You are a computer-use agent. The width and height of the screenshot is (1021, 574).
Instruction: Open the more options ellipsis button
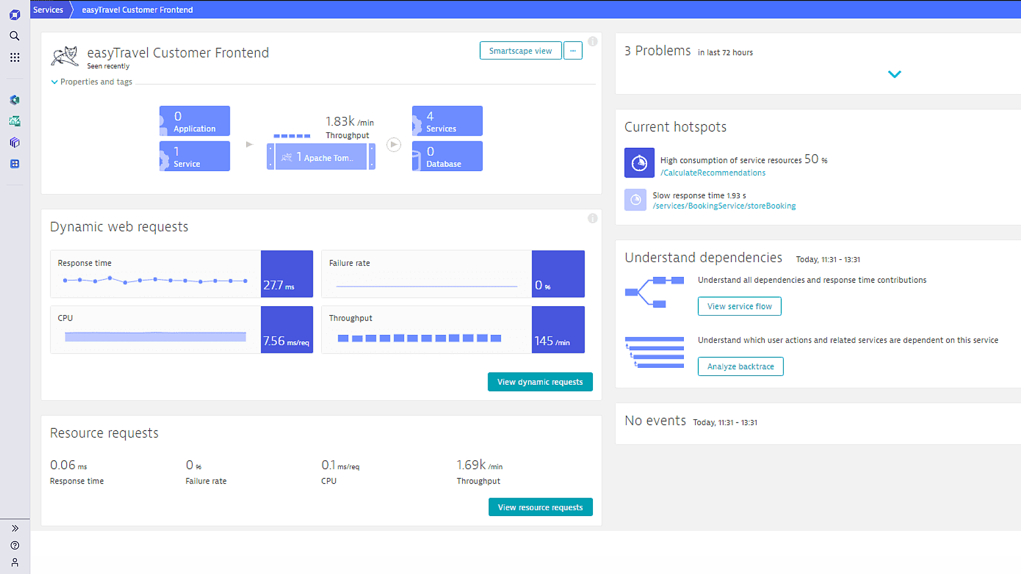tap(573, 50)
